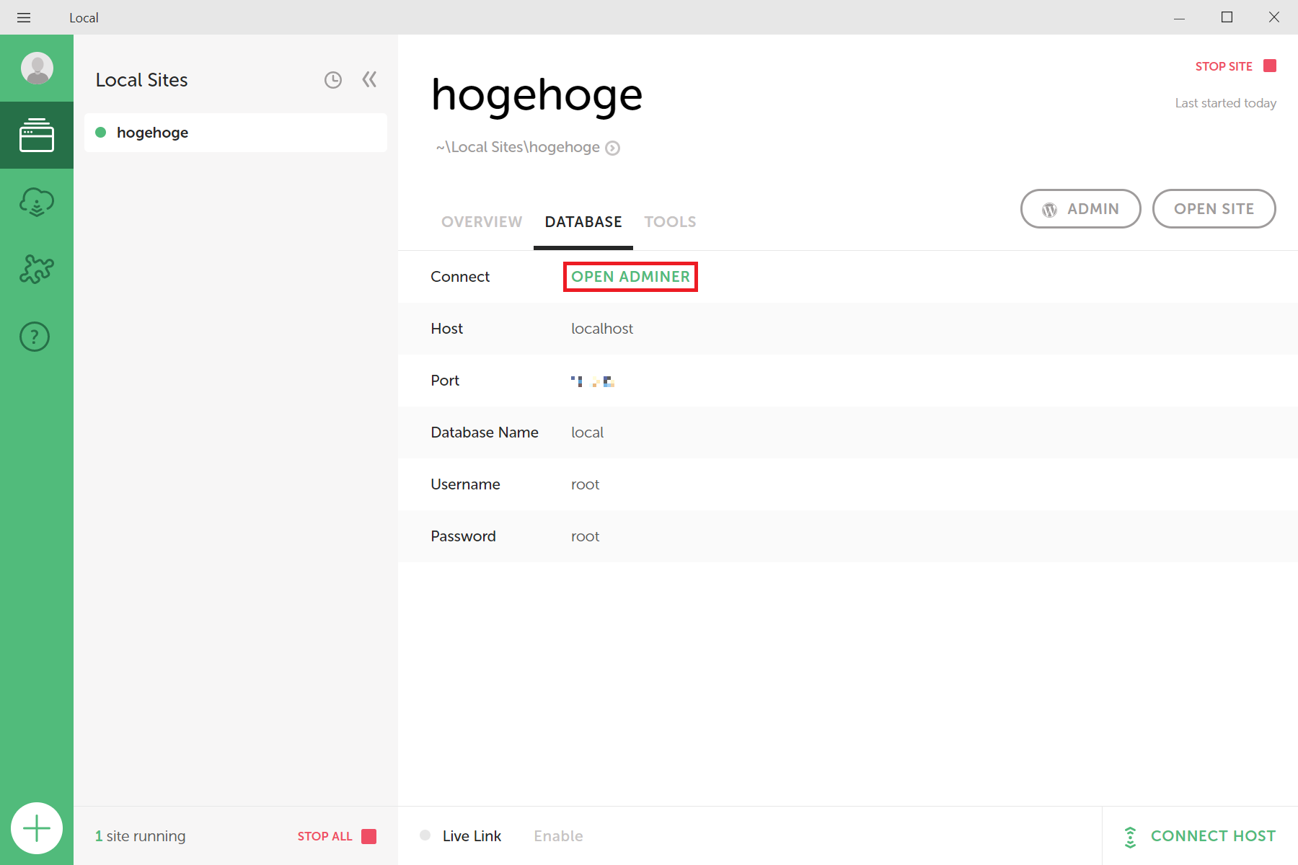Collapse the Local Sites sidebar
Viewport: 1298px width, 865px height.
(x=369, y=79)
